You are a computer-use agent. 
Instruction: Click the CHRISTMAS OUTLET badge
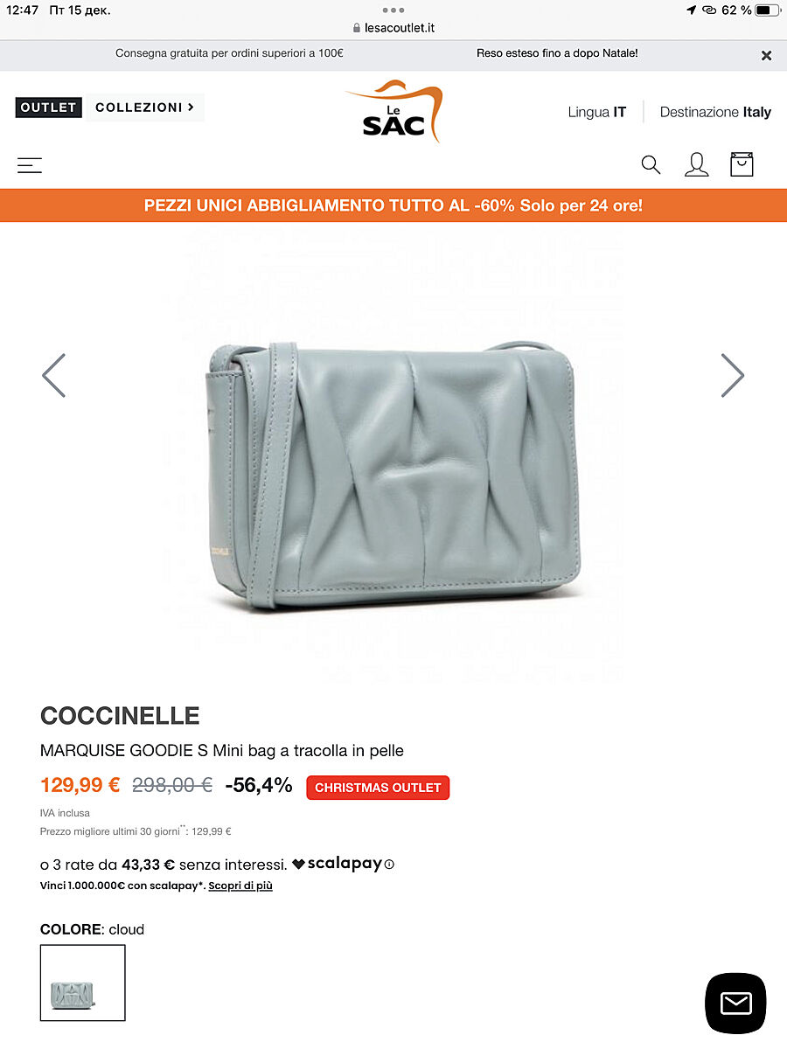pyautogui.click(x=378, y=788)
